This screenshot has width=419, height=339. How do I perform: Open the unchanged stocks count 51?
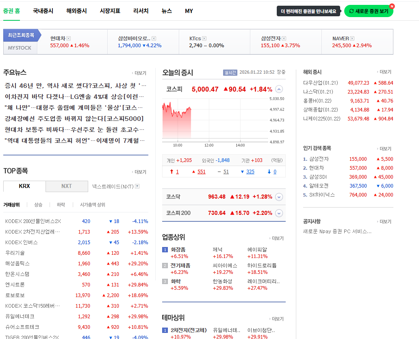tap(226, 172)
